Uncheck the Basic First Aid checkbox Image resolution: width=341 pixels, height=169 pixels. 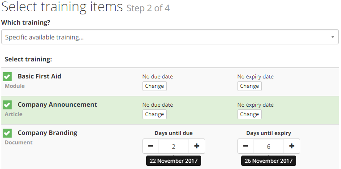(7, 77)
